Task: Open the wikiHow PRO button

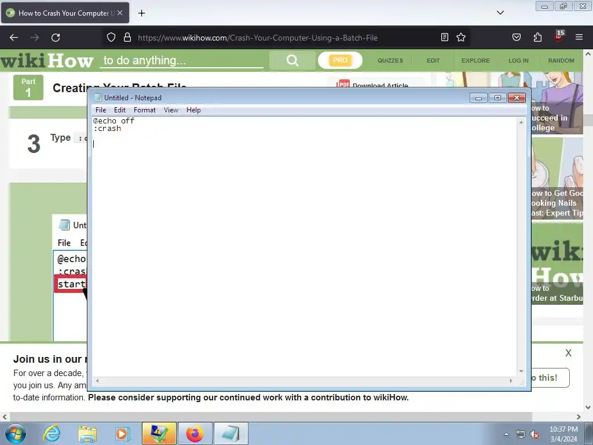Action: [340, 60]
